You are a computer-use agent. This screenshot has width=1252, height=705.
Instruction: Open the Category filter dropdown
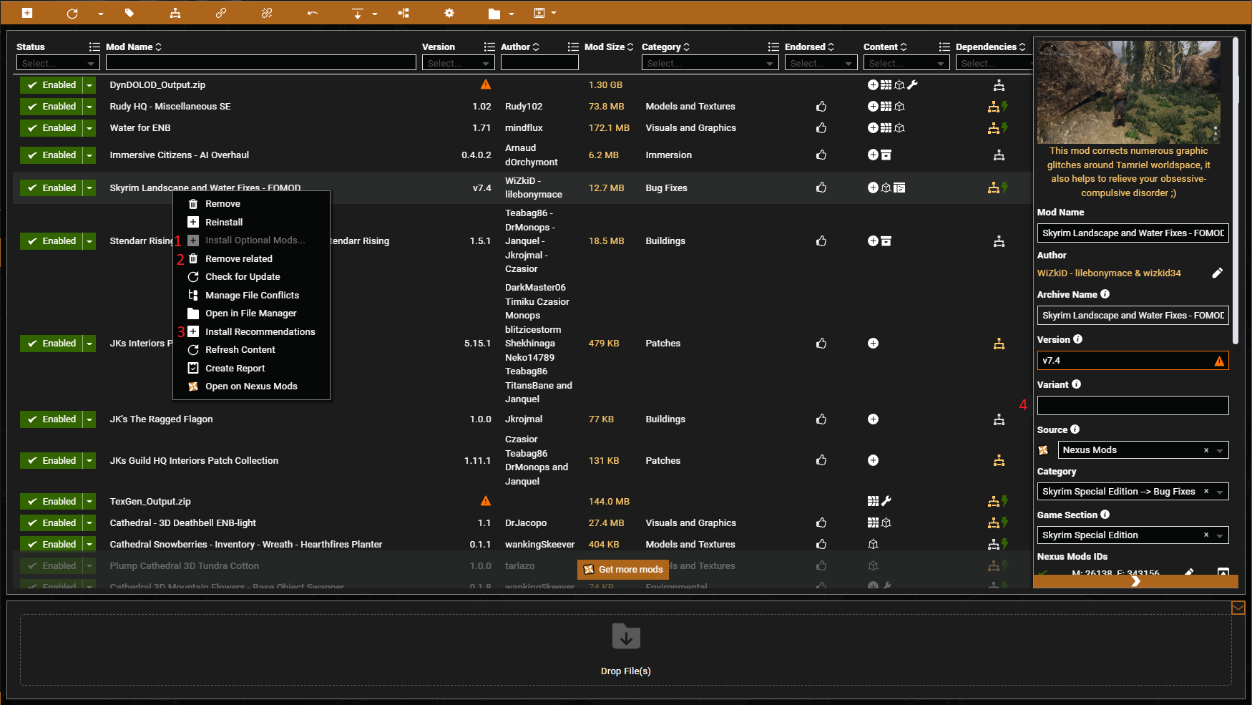[710, 63]
